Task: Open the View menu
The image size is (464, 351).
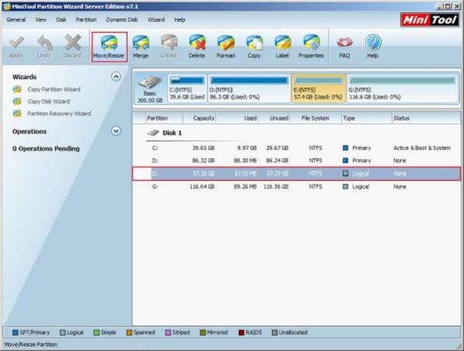Action: coord(41,20)
